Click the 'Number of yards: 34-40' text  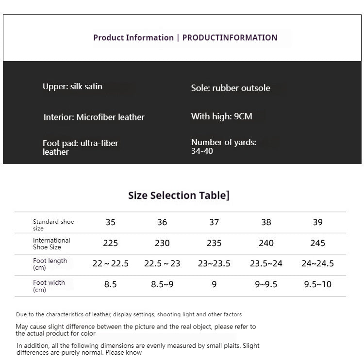223,147
